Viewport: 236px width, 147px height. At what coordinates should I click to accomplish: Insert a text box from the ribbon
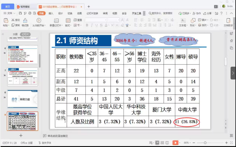[x=183, y=20]
